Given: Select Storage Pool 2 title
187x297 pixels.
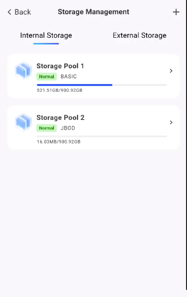Looking at the screenshot, I should pyautogui.click(x=61, y=117).
